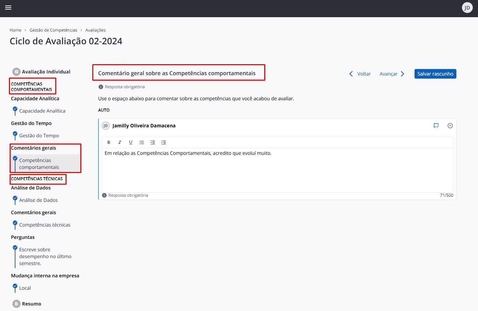
Task: Save the draft with Salvar rascunho
Action: coord(435,74)
